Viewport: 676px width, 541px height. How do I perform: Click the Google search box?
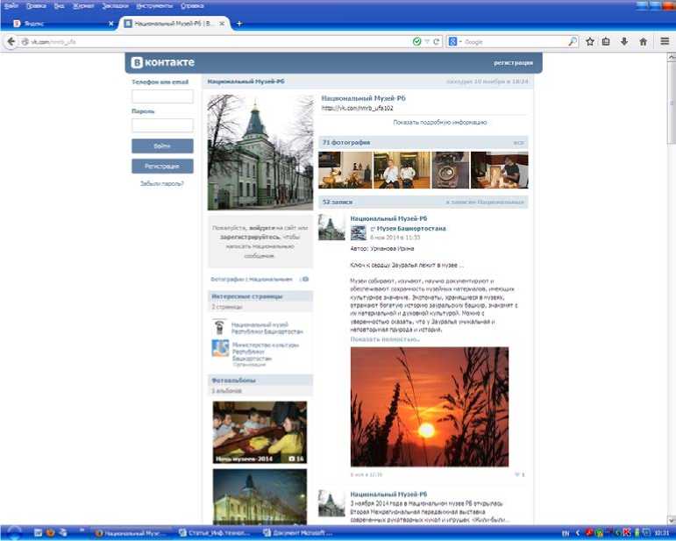pos(513,41)
